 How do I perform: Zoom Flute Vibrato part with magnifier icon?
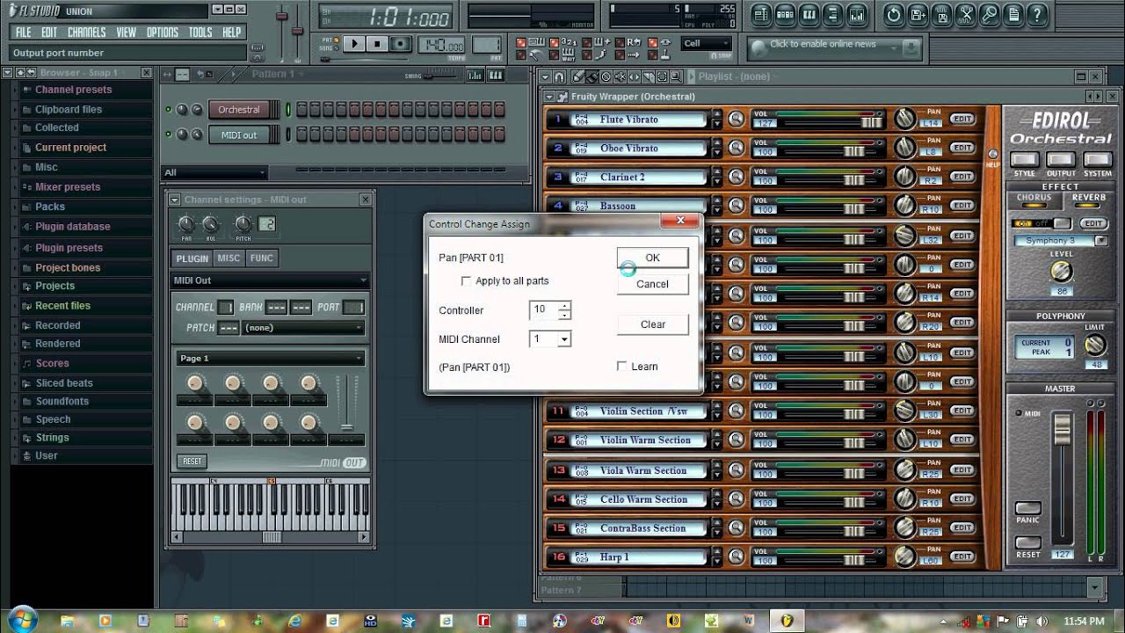click(x=737, y=119)
